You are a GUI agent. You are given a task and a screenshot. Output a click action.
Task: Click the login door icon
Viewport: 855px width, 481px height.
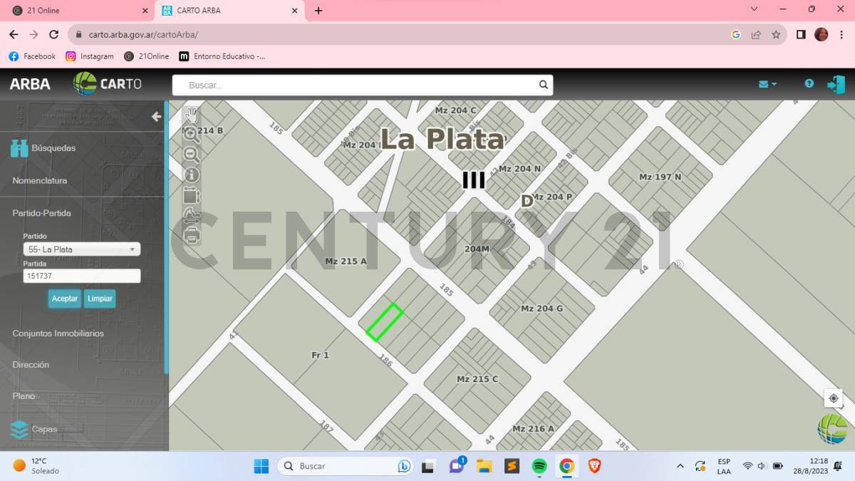[836, 84]
